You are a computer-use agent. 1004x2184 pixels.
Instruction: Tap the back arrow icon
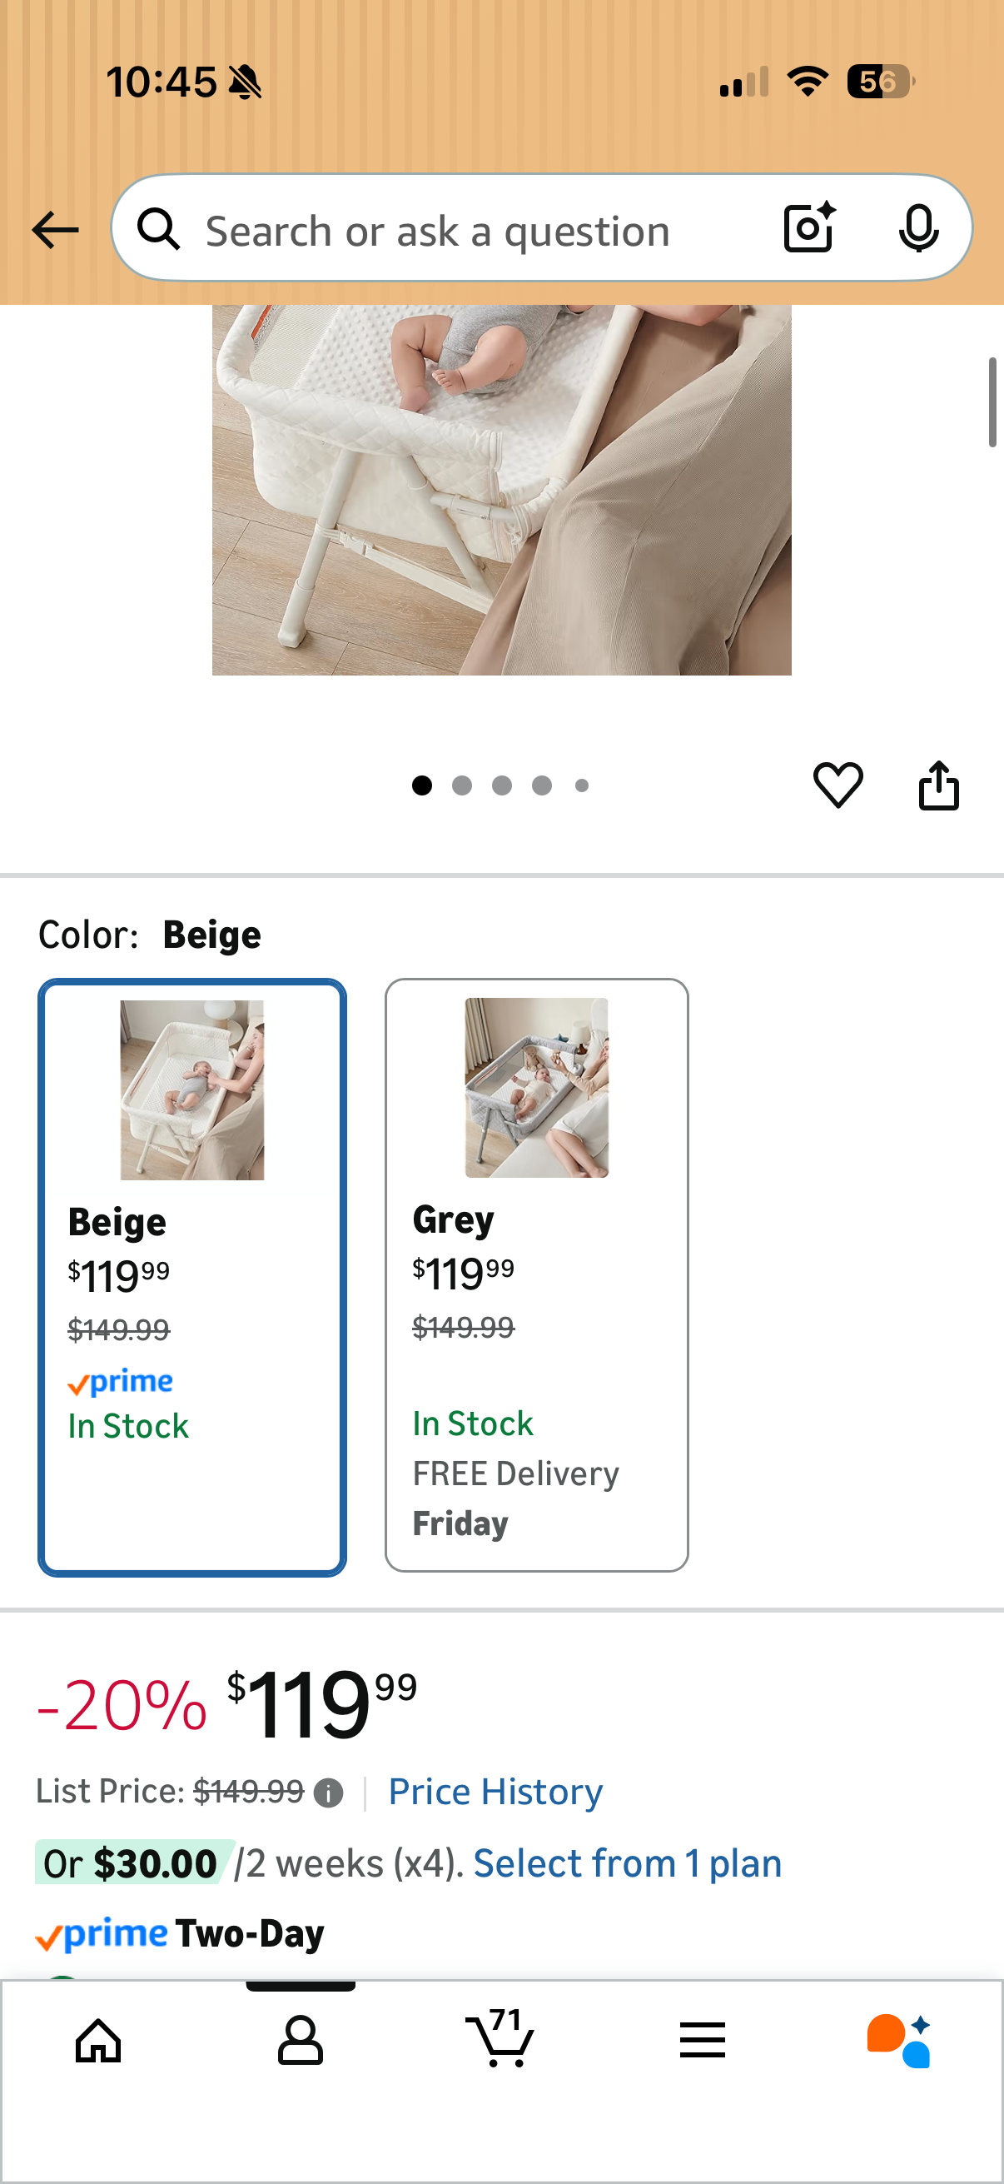pos(55,230)
